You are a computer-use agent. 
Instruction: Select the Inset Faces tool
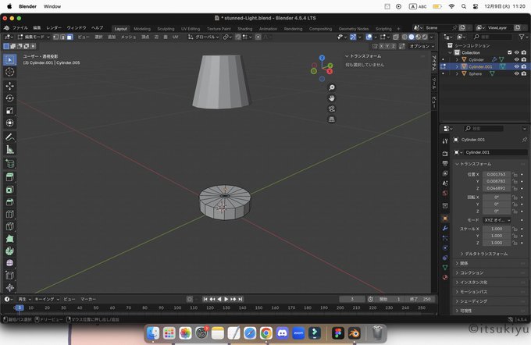10,190
